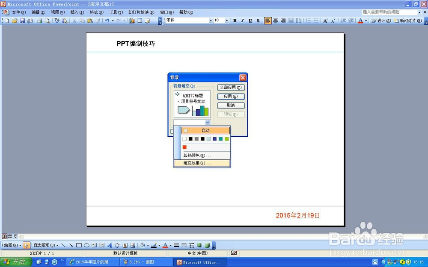This screenshot has height=267, width=428.
Task: Click the Increase Font Size icon
Action: (x=325, y=21)
